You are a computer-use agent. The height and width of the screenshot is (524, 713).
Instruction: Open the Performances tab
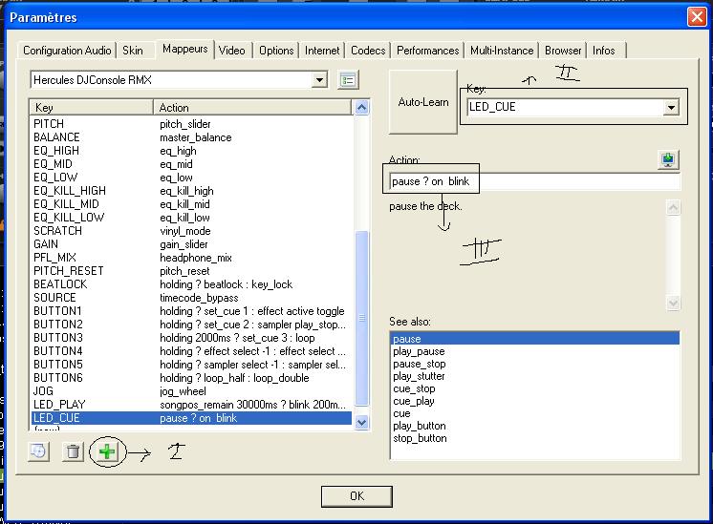[x=428, y=51]
